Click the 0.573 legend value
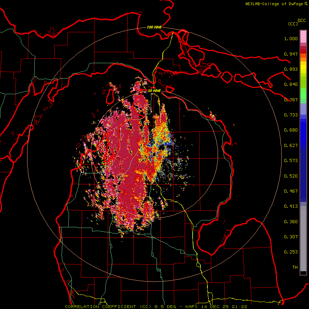 point(291,161)
